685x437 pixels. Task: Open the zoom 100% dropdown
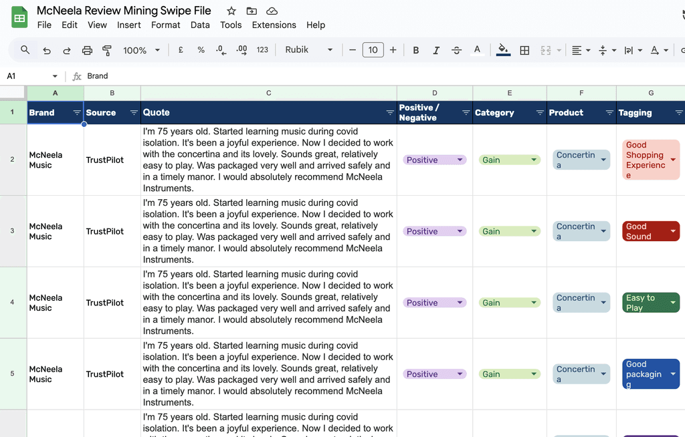(x=141, y=50)
